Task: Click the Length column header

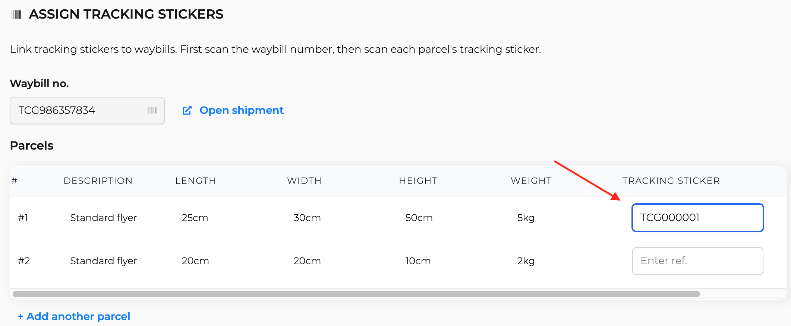Action: [196, 181]
